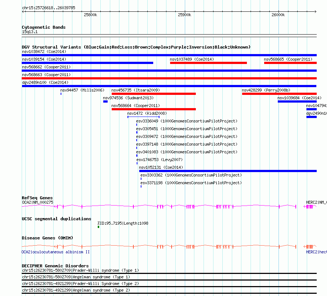
Task: Click the DECIPHER Genomic Disorders track title
Action: (x=55, y=266)
